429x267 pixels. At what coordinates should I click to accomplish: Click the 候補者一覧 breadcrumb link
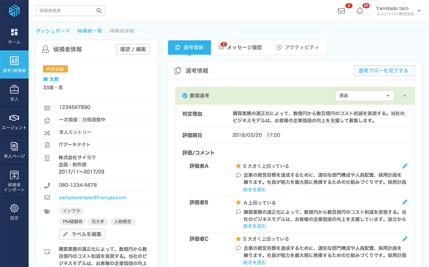(89, 31)
